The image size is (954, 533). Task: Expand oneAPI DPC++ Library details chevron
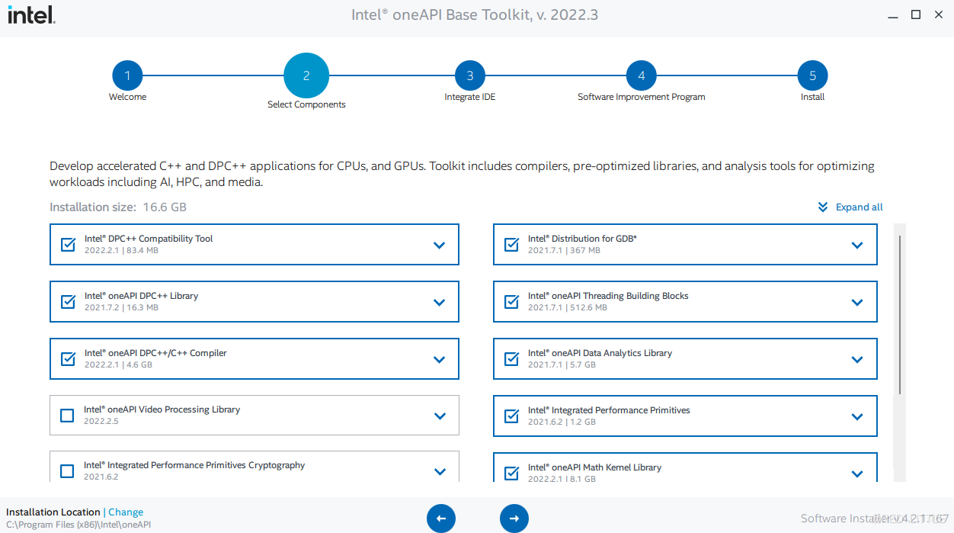pyautogui.click(x=440, y=302)
